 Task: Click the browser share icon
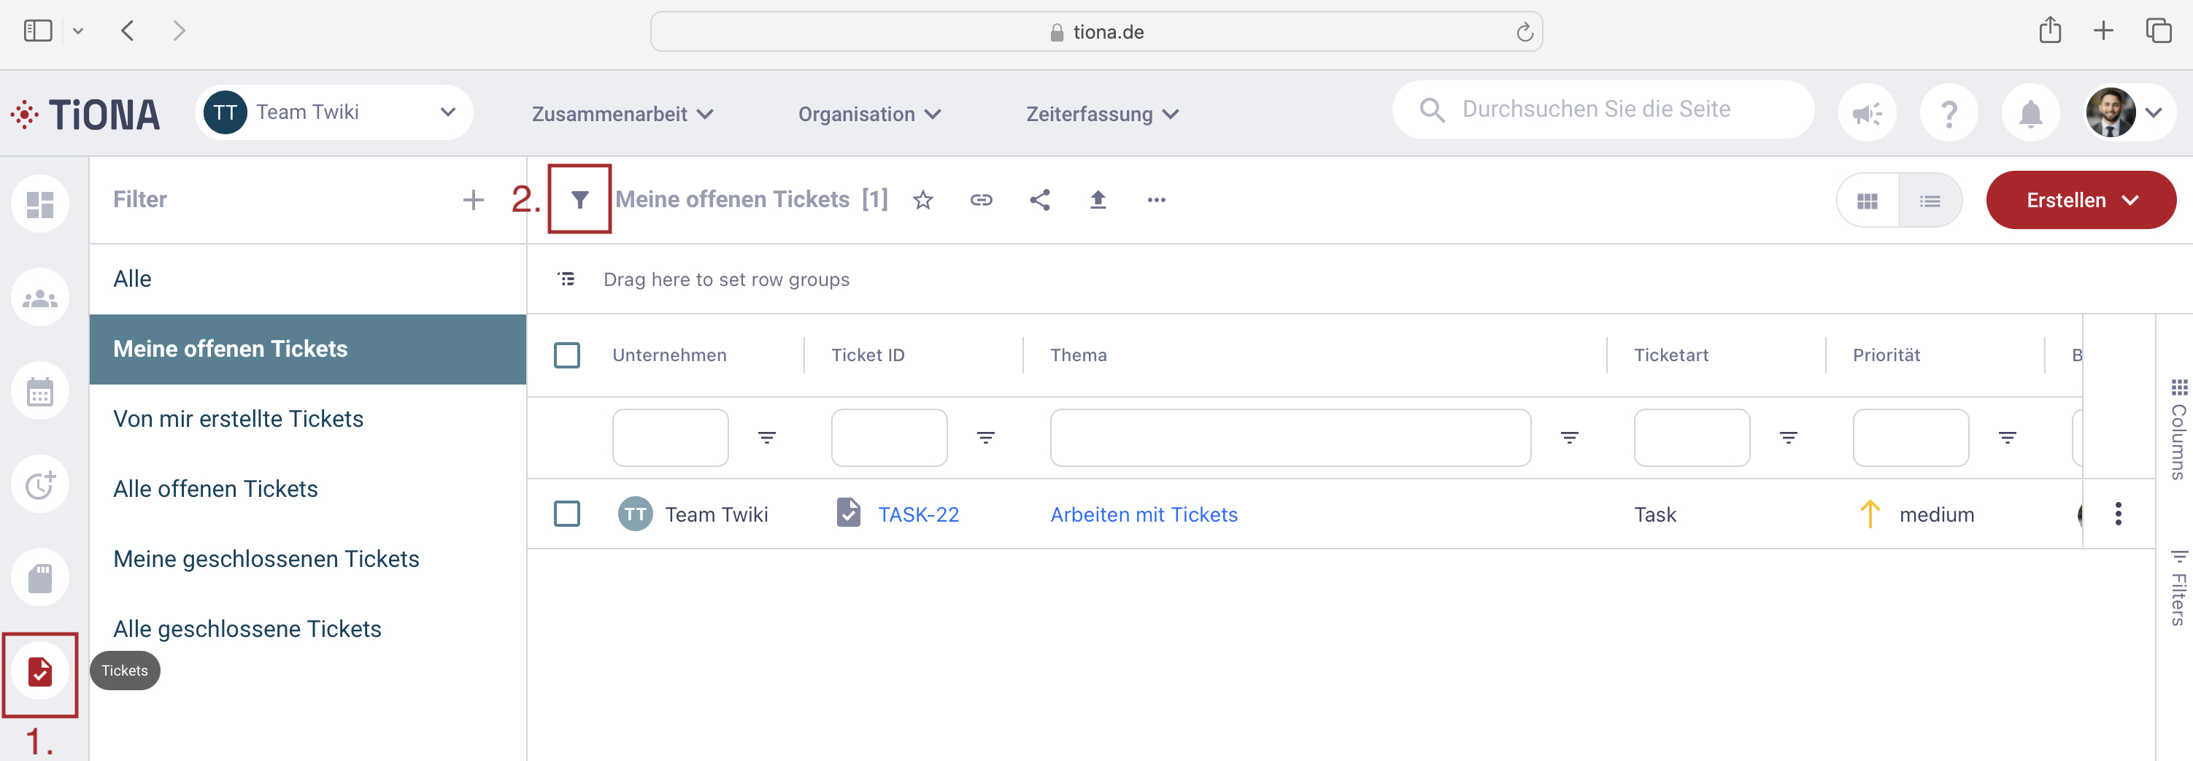click(2050, 31)
